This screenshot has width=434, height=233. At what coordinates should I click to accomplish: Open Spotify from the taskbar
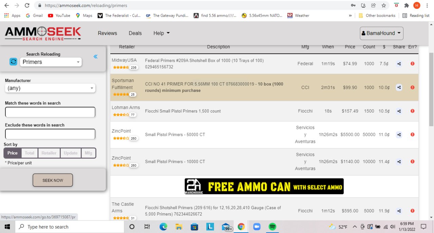coord(272,227)
